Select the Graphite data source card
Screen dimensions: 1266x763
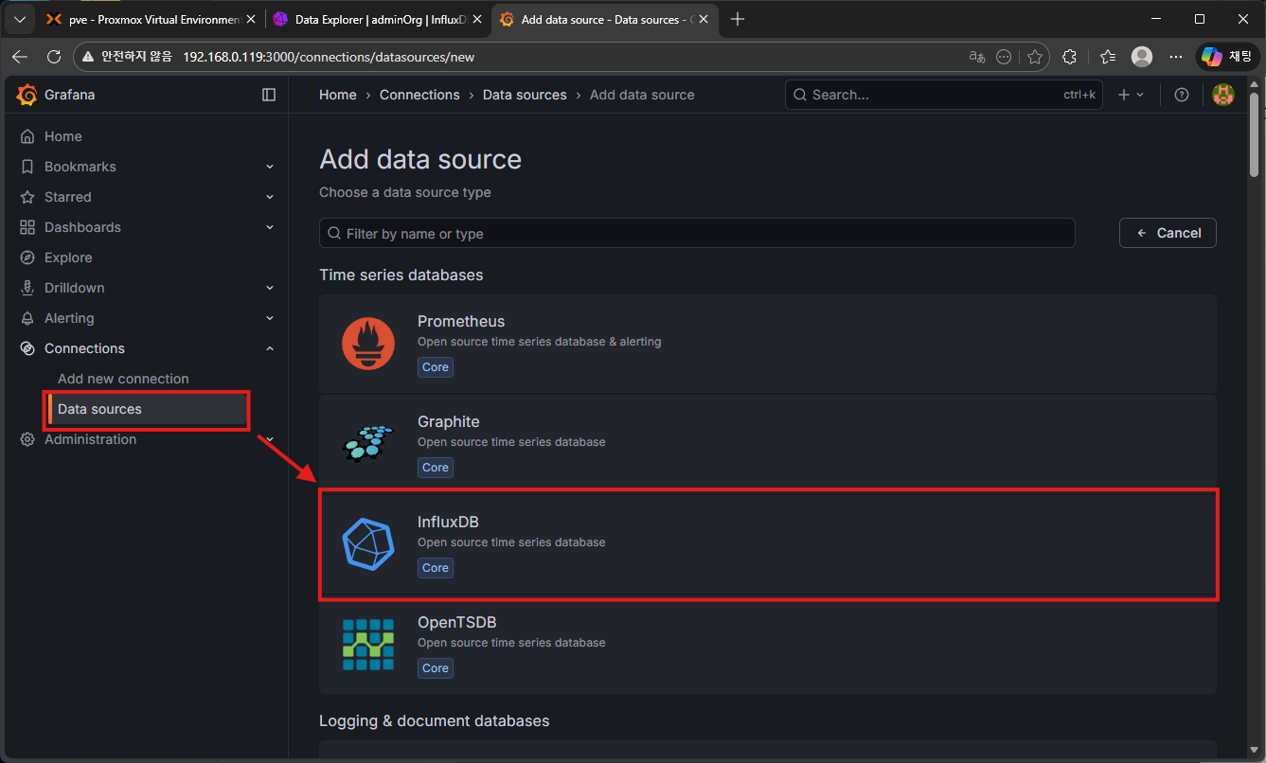point(768,443)
